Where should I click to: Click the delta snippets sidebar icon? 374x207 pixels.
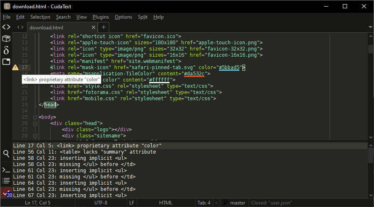[6, 50]
